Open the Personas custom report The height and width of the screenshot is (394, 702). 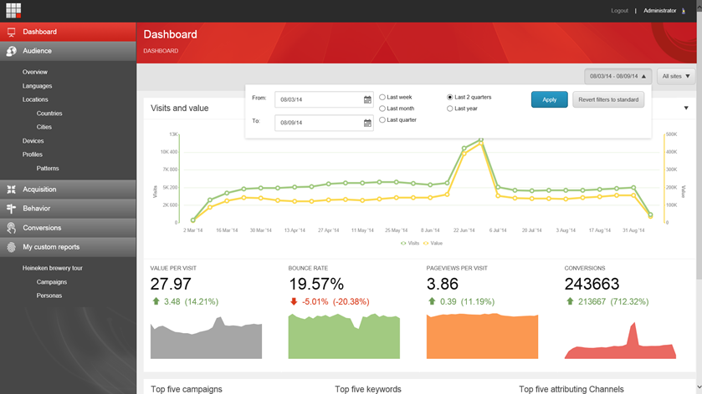click(49, 295)
